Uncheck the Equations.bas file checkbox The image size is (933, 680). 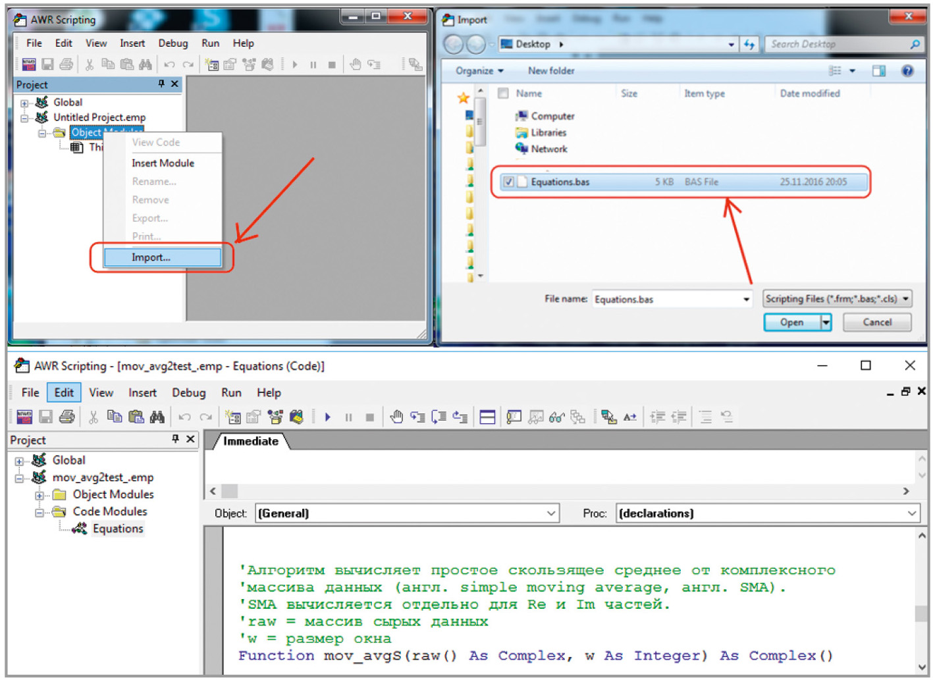tap(508, 182)
